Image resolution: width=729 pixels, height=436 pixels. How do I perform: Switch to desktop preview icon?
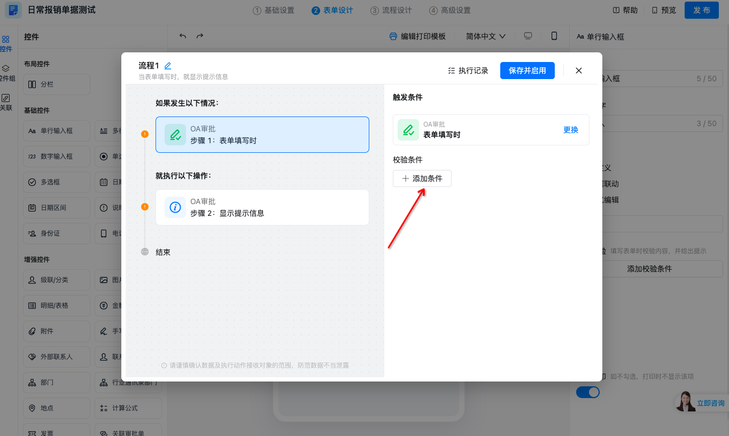(528, 36)
